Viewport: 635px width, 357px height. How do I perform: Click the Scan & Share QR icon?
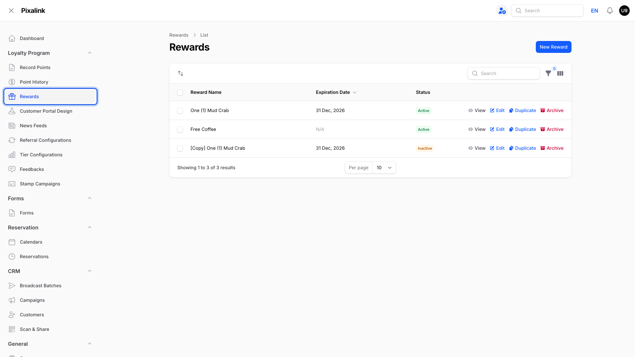12,329
